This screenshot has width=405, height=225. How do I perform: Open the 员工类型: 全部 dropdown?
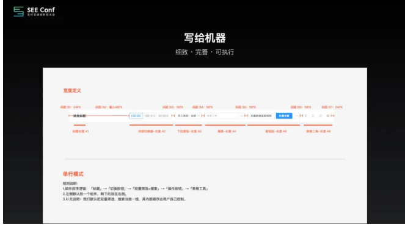189,116
